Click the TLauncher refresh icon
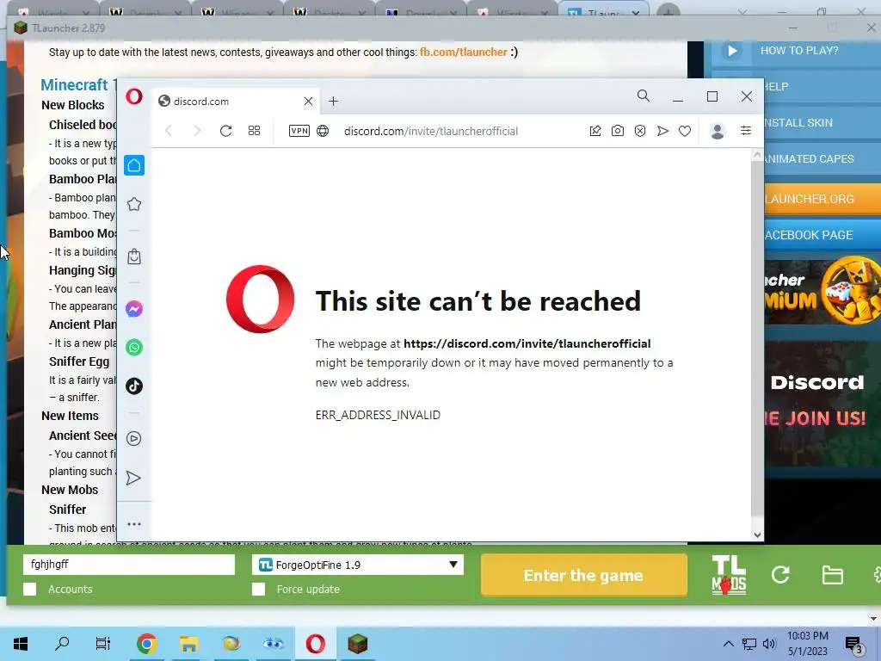Screen dimensions: 881x661 click(x=780, y=574)
